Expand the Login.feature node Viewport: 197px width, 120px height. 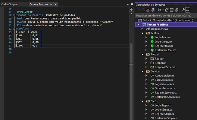coord(146,37)
